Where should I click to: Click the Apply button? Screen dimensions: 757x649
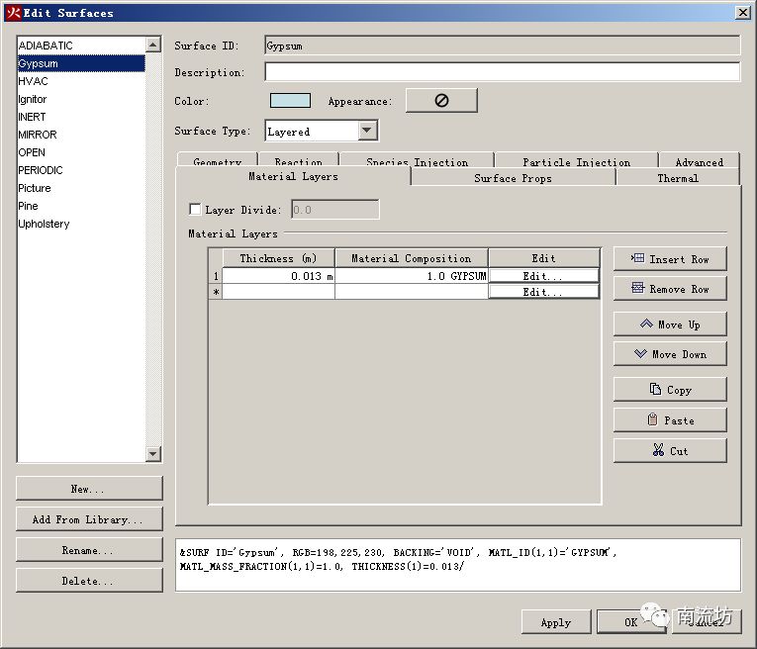point(555,622)
